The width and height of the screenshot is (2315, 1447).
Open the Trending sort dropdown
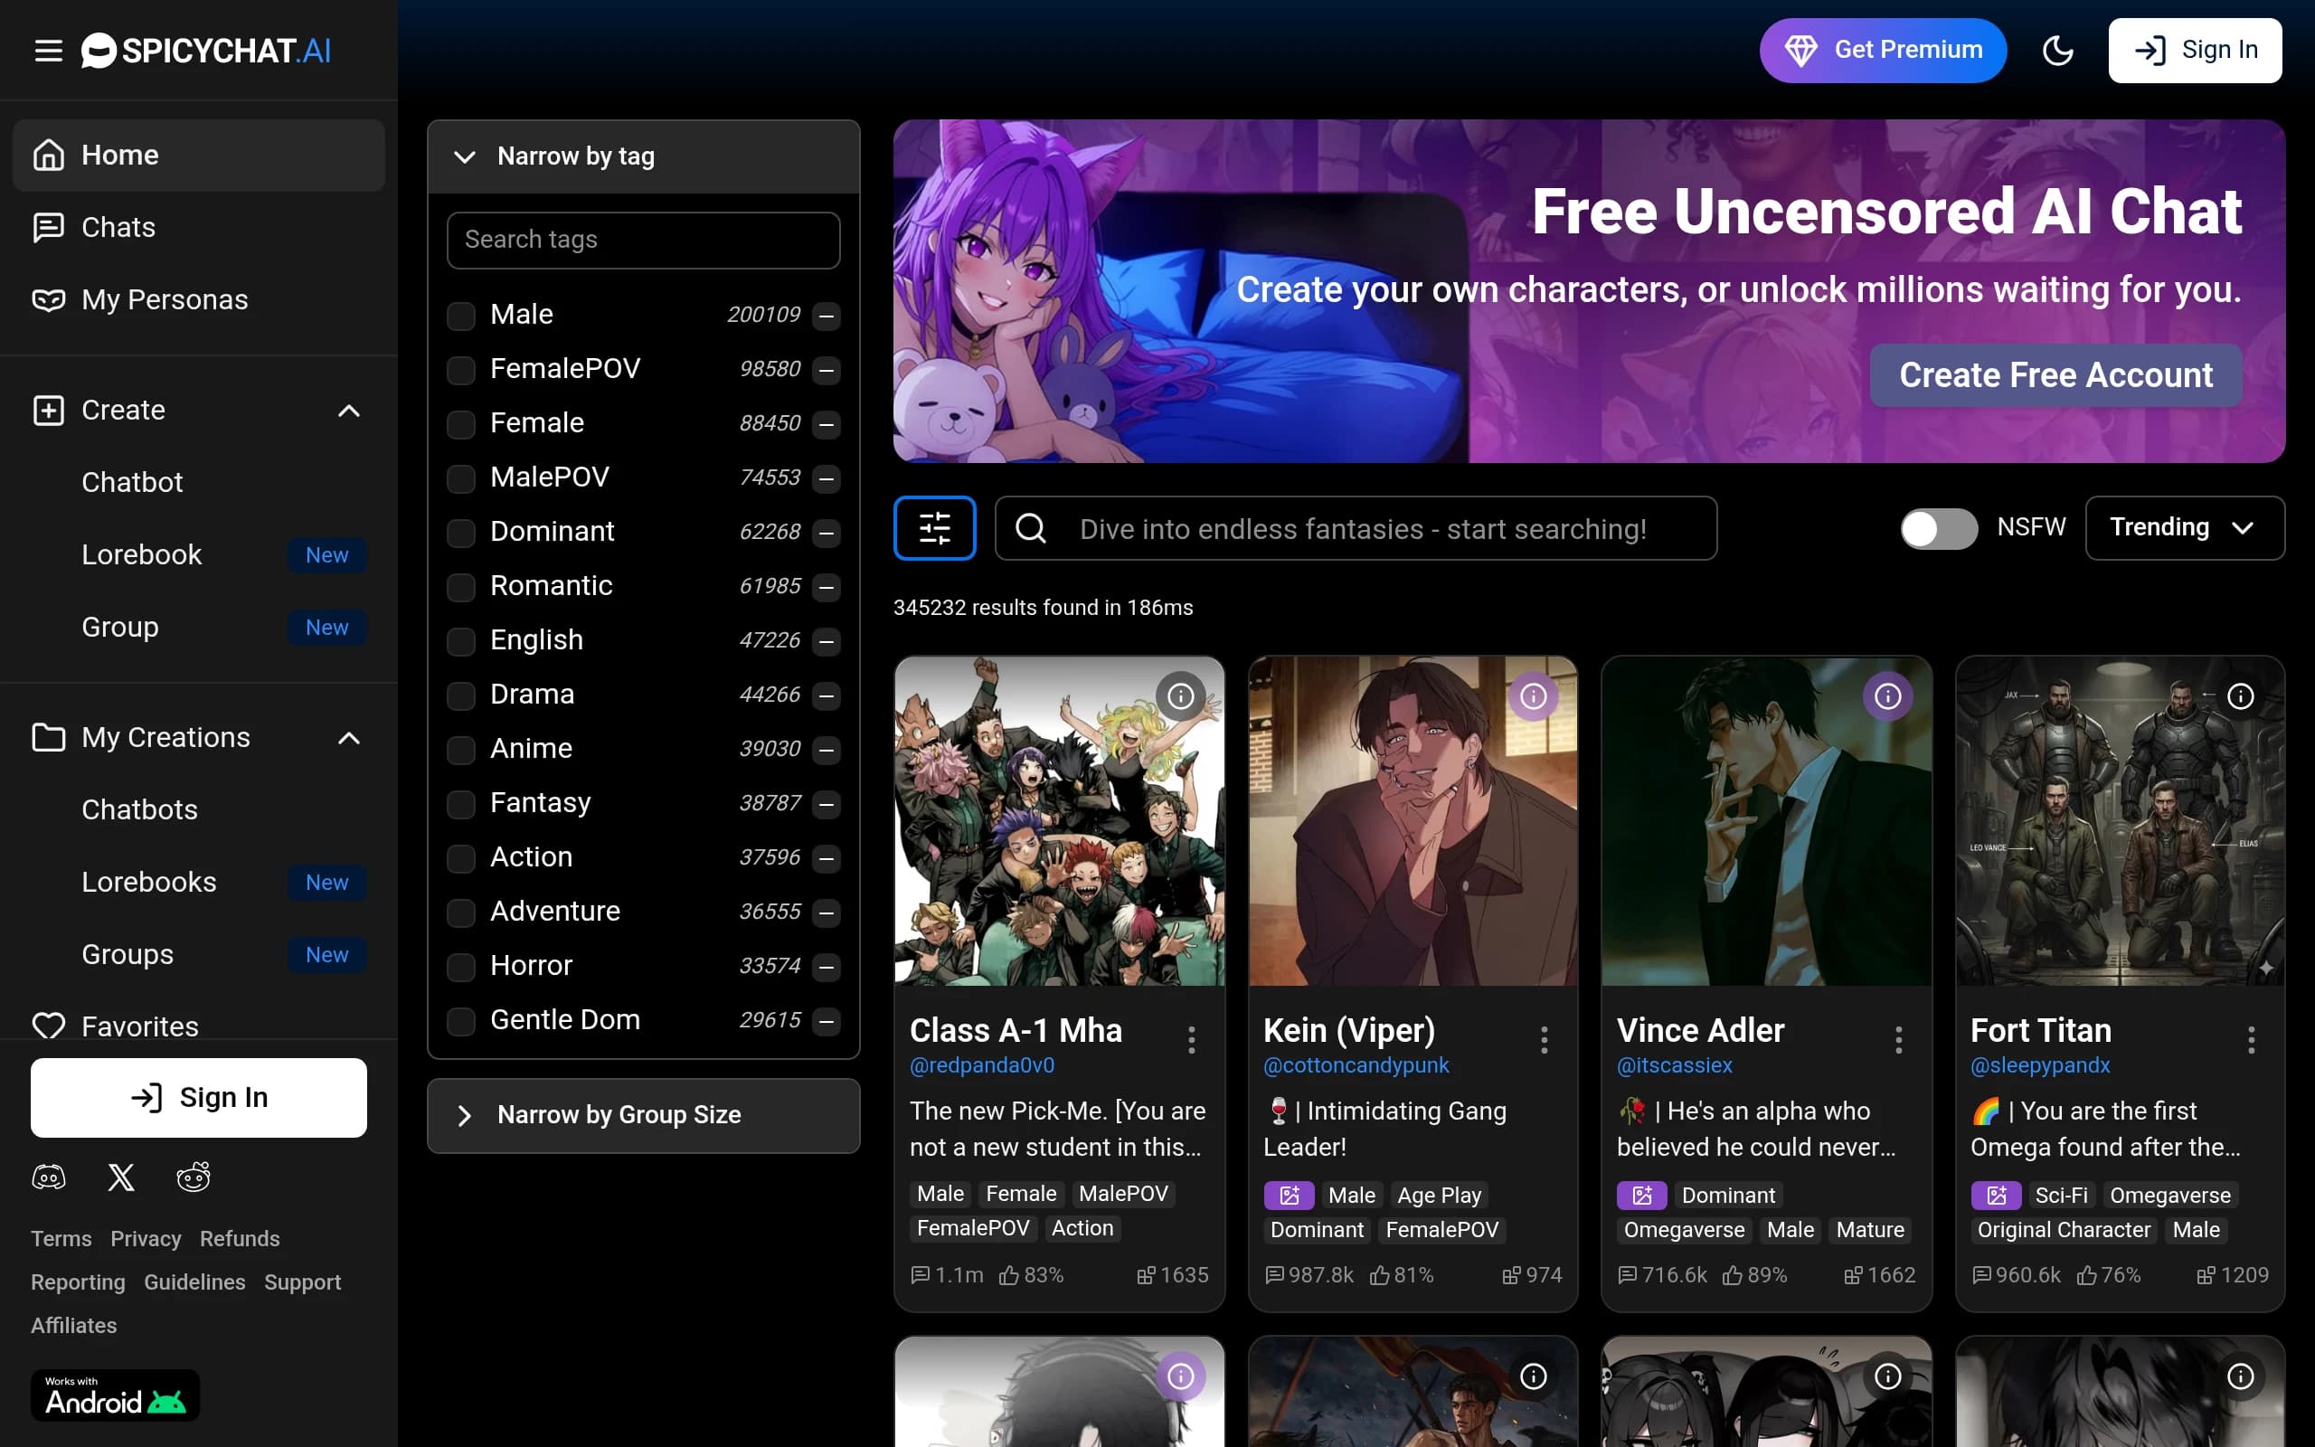[x=2184, y=527]
